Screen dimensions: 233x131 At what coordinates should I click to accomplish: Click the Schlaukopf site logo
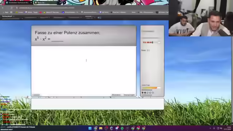coord(7,16)
